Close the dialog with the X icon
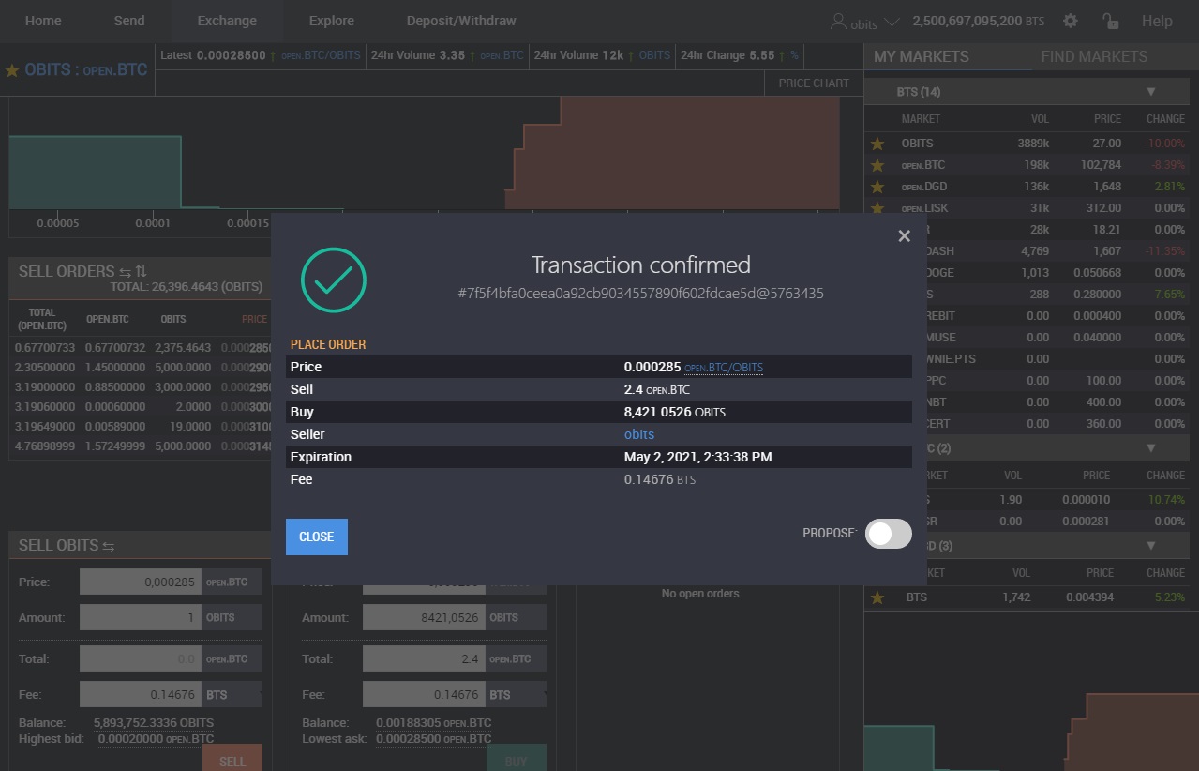 (x=904, y=236)
